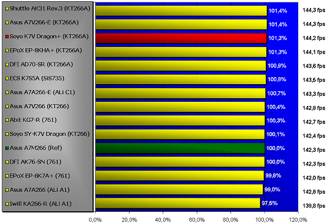Click the yellow bar for Shuttle AK31 Rev.3
The height and width of the screenshot is (223, 327).
(181, 11)
